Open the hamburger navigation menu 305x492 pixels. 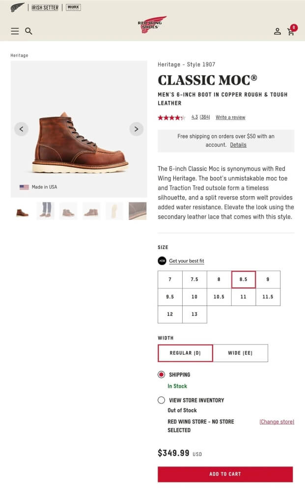point(15,31)
